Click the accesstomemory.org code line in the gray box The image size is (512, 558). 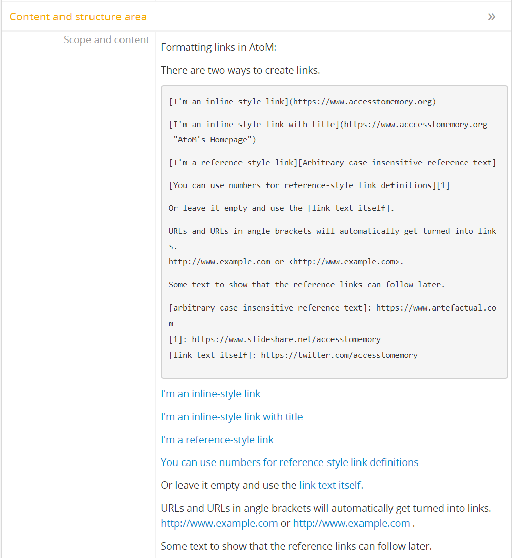pyautogui.click(x=303, y=101)
